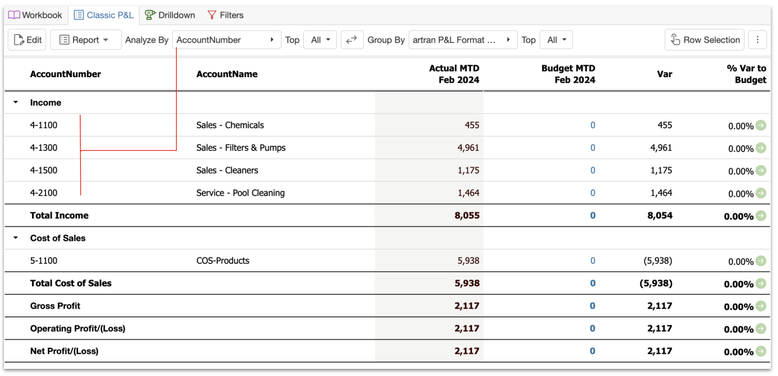The image size is (778, 376).
Task: Click the green arrow icon on Sales - Chemicals row
Action: [761, 125]
